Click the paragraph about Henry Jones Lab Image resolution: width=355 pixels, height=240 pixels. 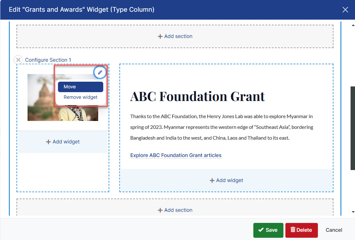pyautogui.click(x=221, y=127)
